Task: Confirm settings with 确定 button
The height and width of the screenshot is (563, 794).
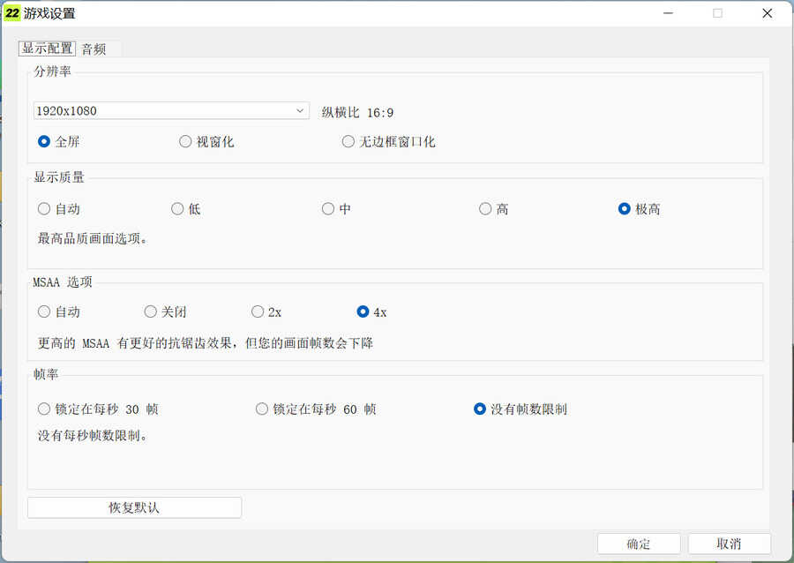Action: 639,544
